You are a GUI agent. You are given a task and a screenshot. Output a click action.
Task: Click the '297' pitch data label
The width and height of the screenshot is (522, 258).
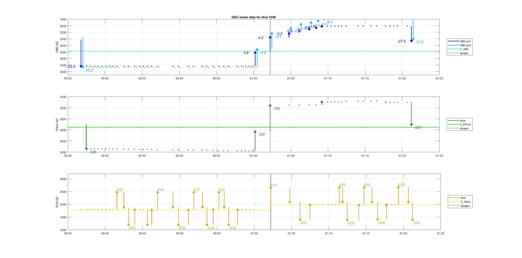[262, 135]
